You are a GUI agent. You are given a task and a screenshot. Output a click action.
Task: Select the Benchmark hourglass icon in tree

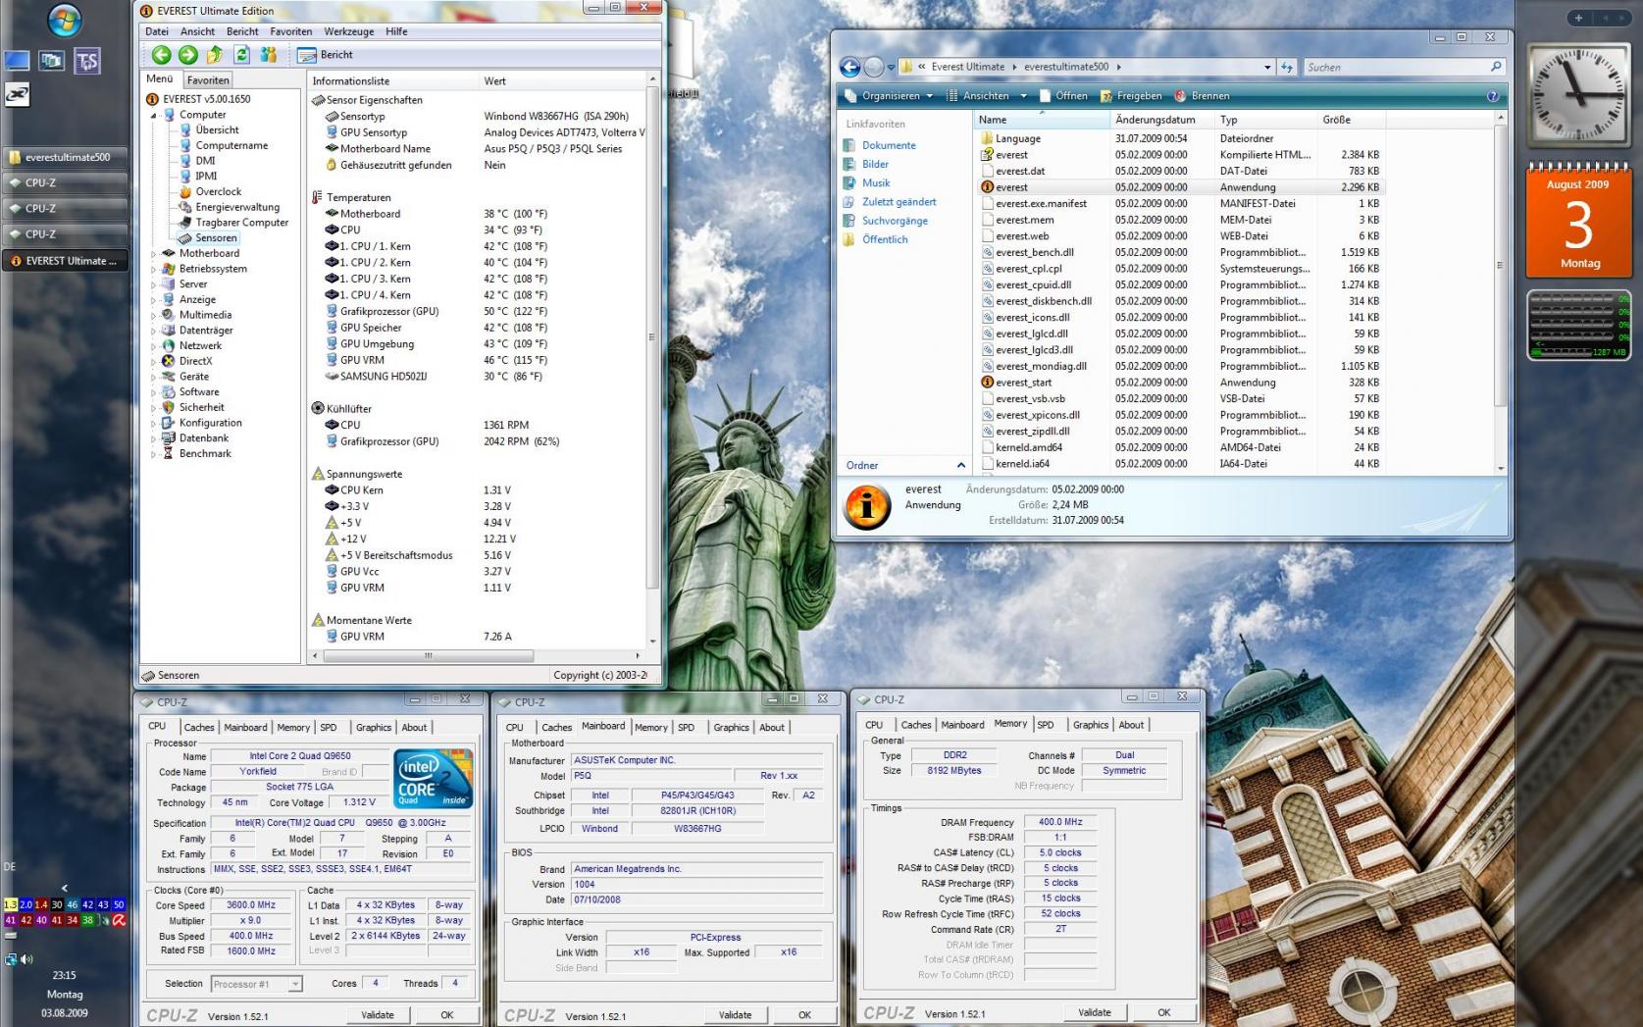click(x=169, y=453)
